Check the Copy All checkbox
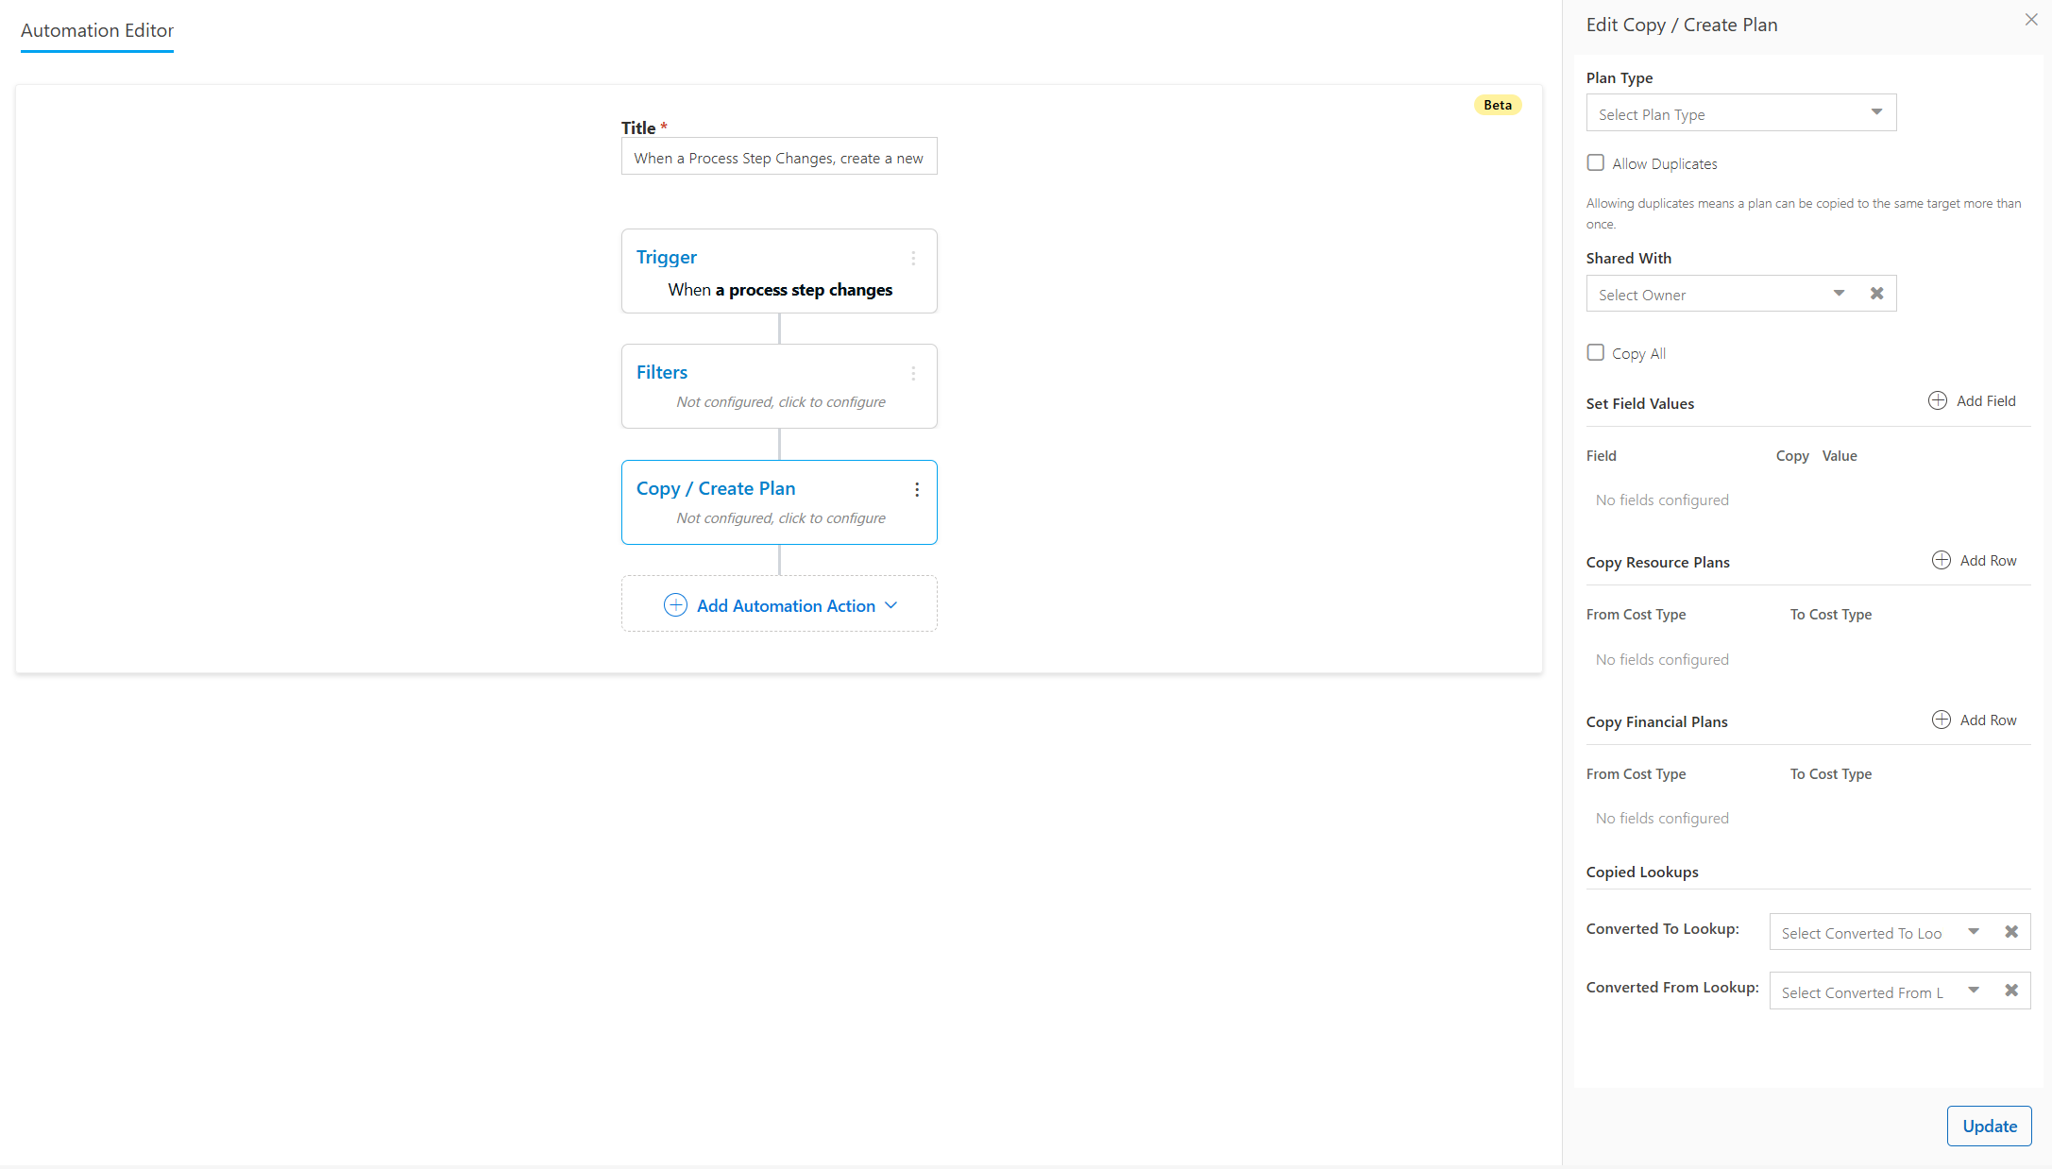2052x1169 pixels. click(x=1596, y=352)
